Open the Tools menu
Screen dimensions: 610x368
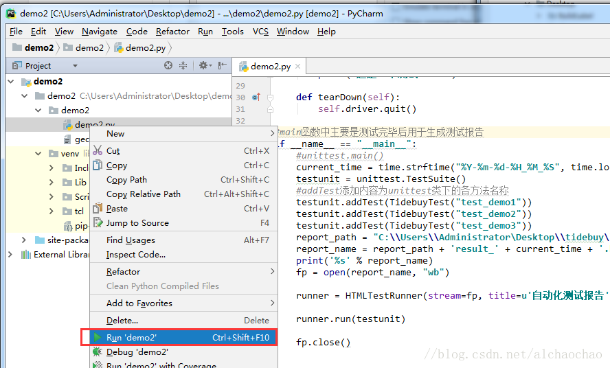click(232, 32)
